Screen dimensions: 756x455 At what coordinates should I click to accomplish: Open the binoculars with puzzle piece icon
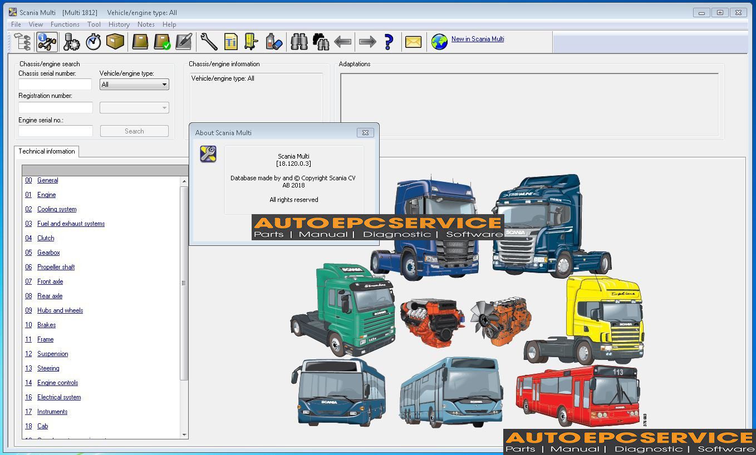(321, 42)
